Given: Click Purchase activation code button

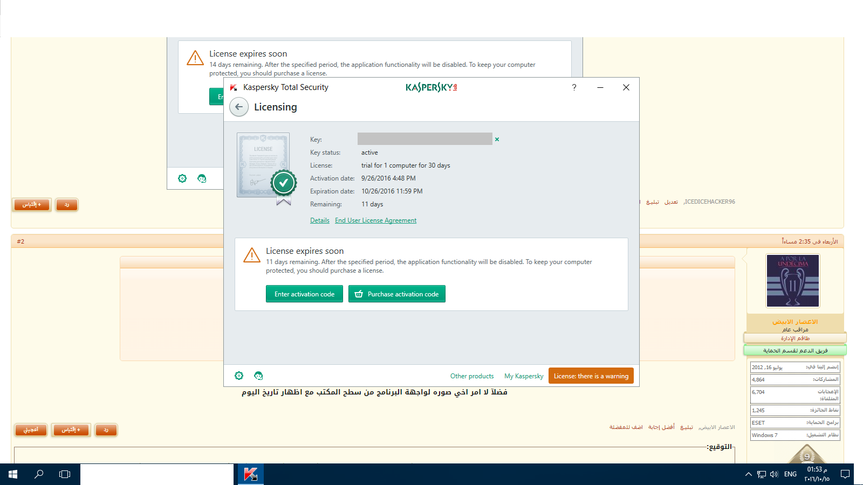Looking at the screenshot, I should click(397, 294).
